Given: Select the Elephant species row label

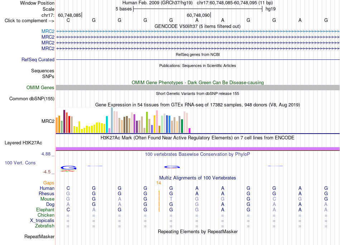Looking at the screenshot, I should [45, 210].
